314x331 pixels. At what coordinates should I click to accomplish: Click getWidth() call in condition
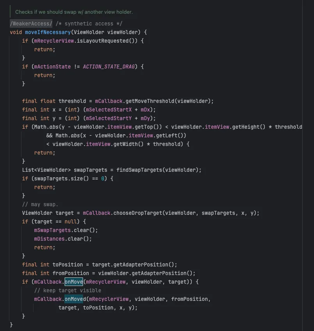coord(128,144)
